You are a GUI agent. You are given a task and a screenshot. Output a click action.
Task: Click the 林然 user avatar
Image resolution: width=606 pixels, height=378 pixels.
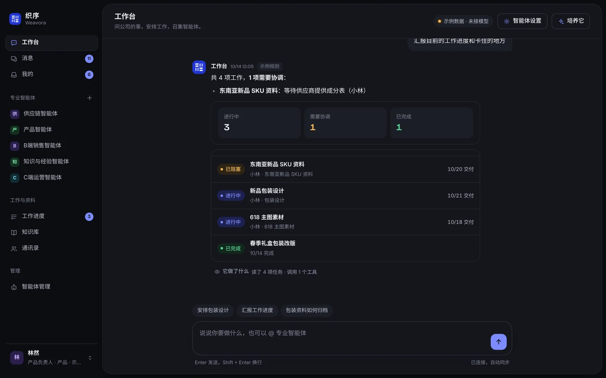[x=17, y=357]
